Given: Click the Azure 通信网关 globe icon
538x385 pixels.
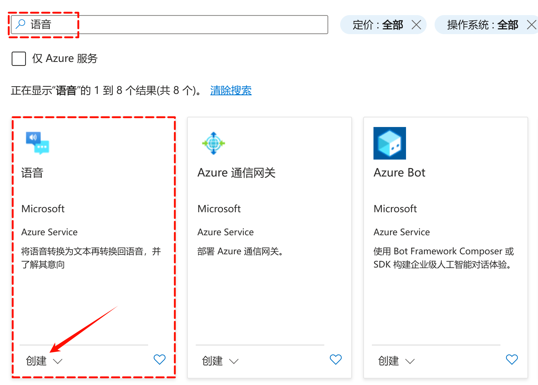Looking at the screenshot, I should point(213,143).
